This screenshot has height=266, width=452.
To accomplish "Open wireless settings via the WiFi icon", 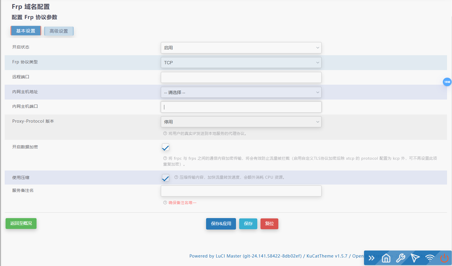I will [x=429, y=258].
